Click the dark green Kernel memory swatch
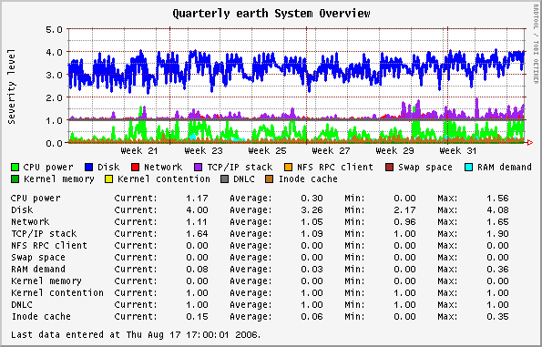This screenshot has width=542, height=347. pyautogui.click(x=15, y=179)
